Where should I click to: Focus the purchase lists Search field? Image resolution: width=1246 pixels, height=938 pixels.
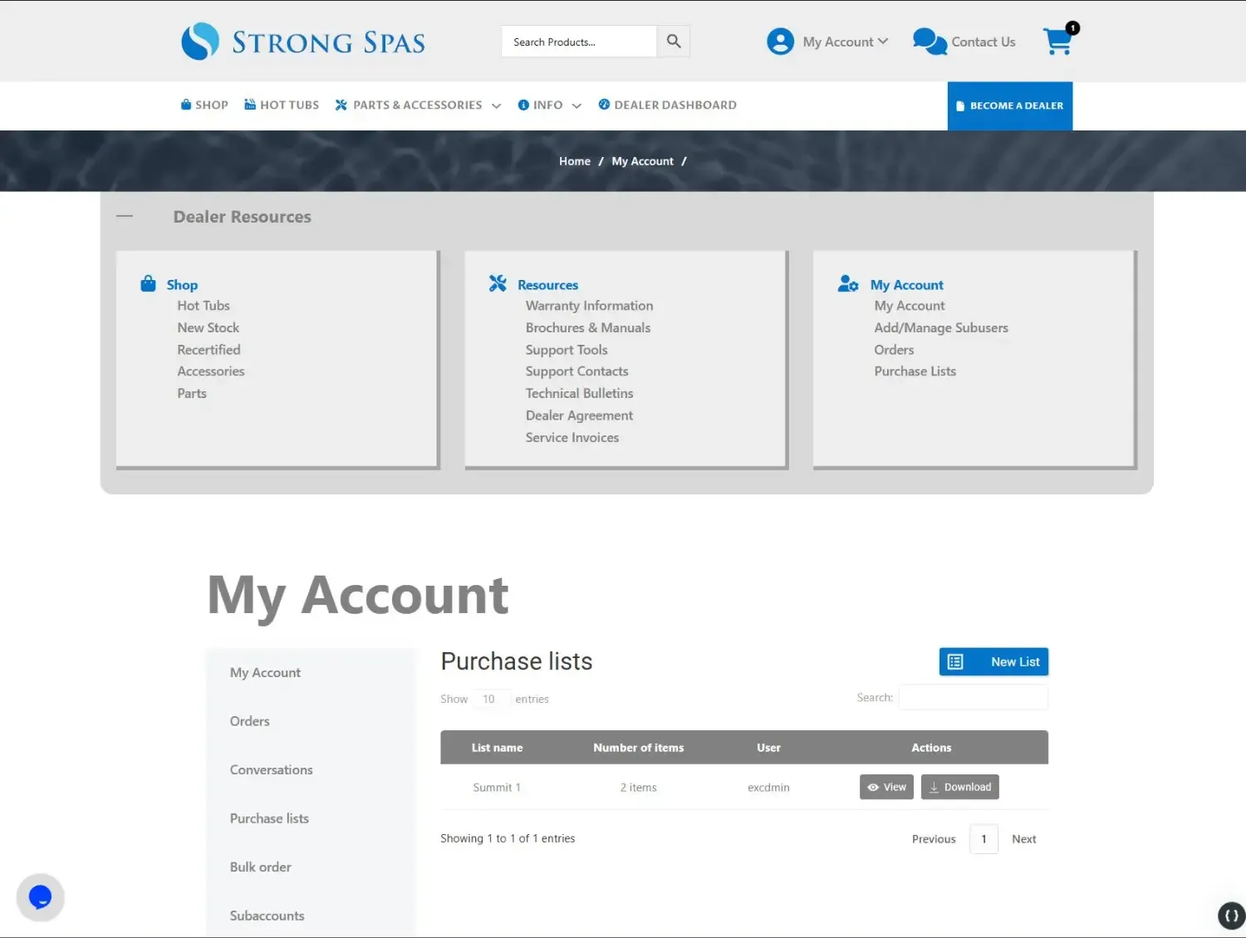pos(973,698)
